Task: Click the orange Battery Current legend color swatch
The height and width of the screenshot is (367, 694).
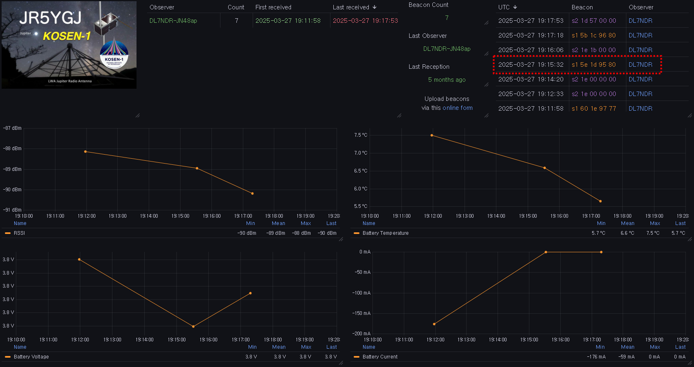Action: point(357,357)
